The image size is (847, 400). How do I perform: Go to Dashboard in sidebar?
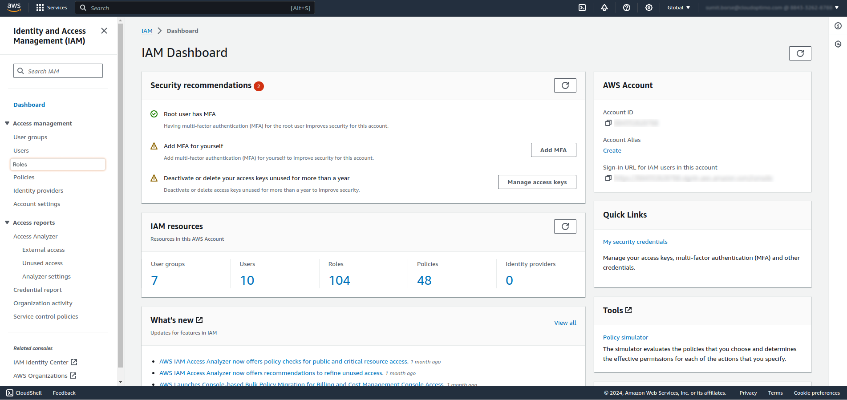point(29,105)
